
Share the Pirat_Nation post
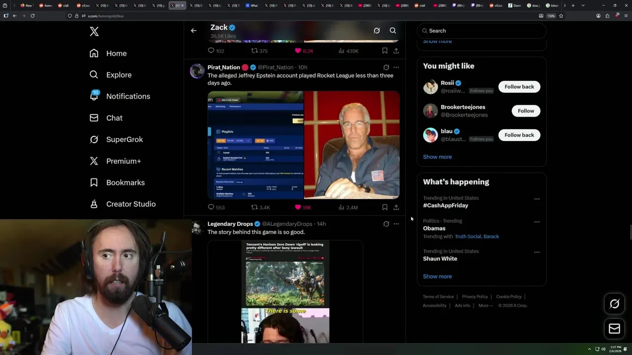click(x=396, y=208)
